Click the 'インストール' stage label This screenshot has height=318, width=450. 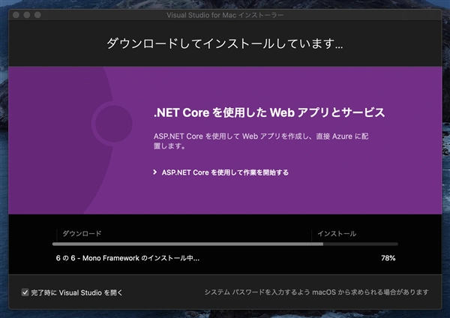click(337, 233)
